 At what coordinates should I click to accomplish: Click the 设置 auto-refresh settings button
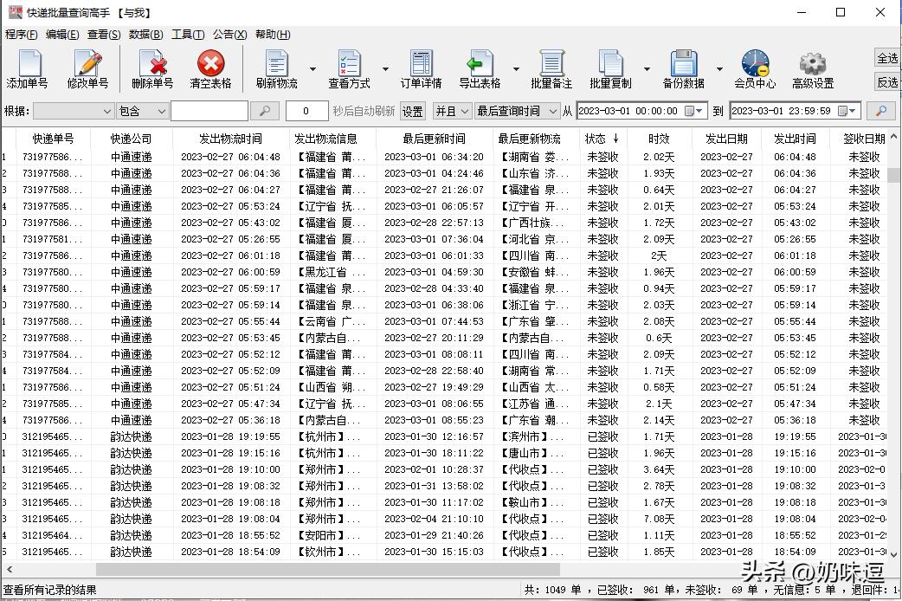click(411, 111)
